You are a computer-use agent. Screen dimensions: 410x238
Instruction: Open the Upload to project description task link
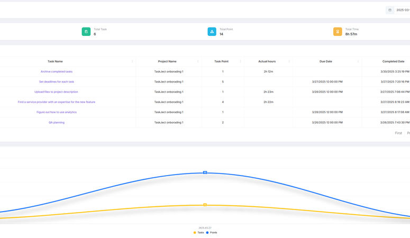(x=56, y=92)
